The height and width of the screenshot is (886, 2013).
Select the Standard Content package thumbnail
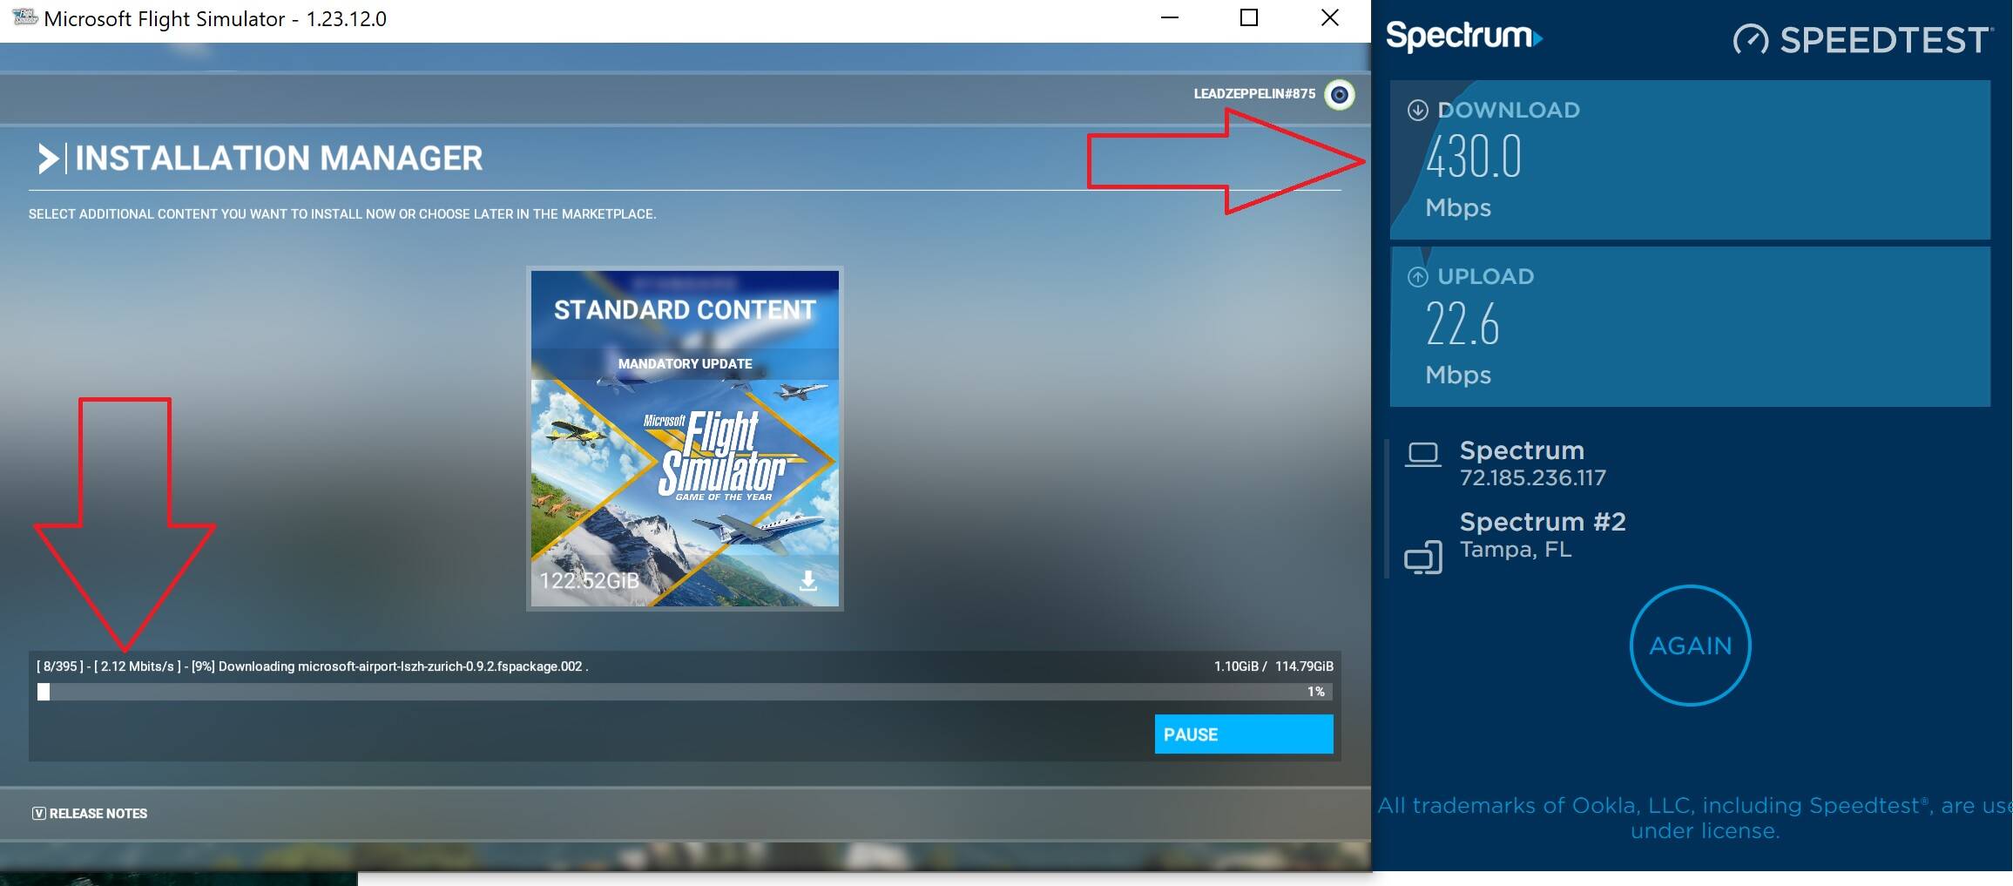(685, 438)
